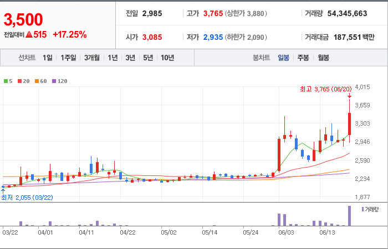This screenshot has width=388, height=249.
Task: Click the 봉차트 label
Action: pos(261,58)
